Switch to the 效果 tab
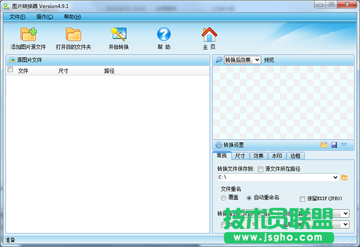This screenshot has height=247, width=360. point(259,156)
